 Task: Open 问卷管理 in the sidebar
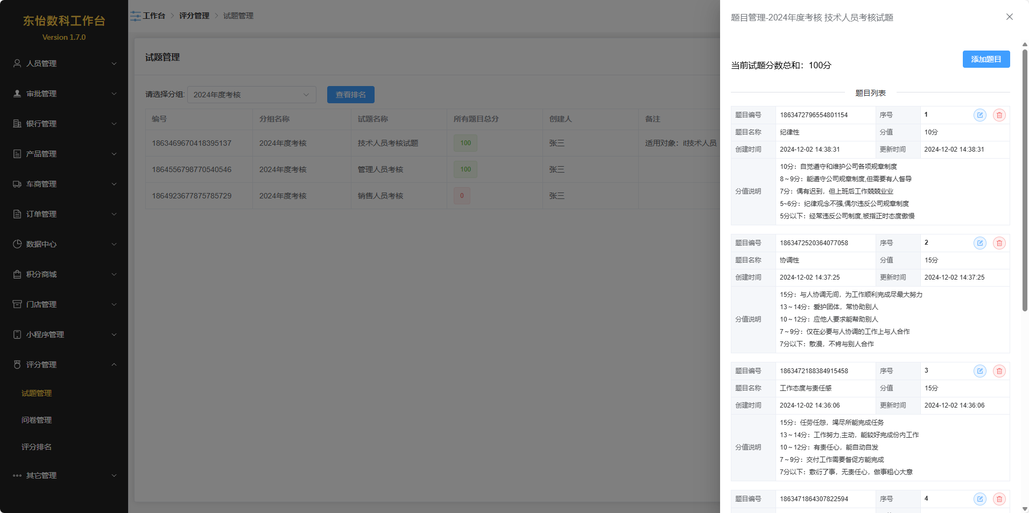click(37, 420)
